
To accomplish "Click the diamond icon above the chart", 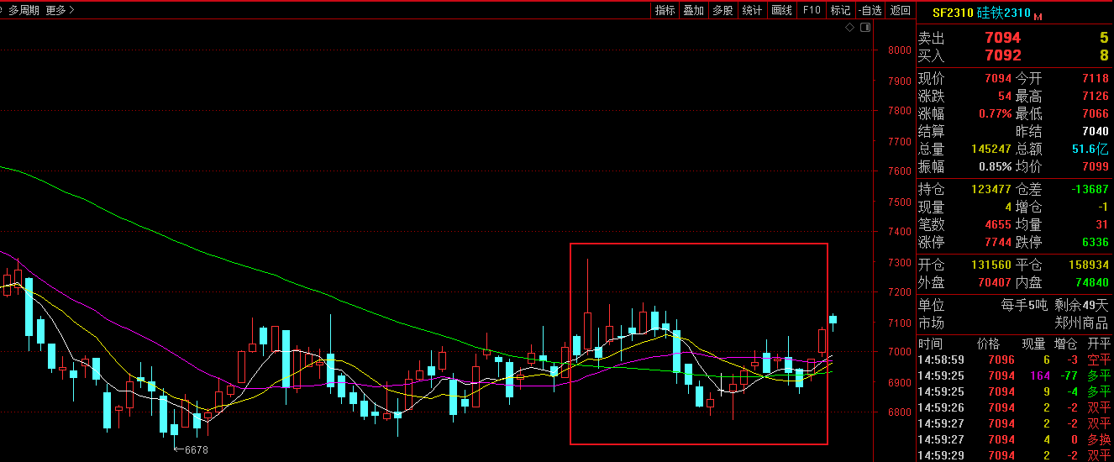I will tap(849, 28).
